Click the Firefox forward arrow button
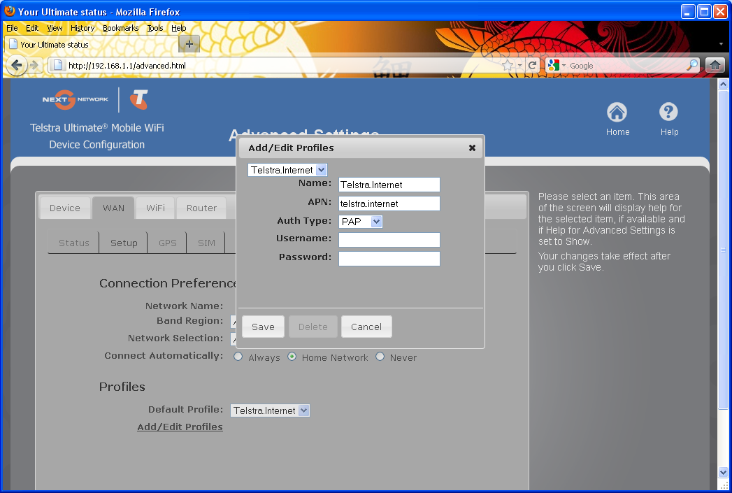 34,65
